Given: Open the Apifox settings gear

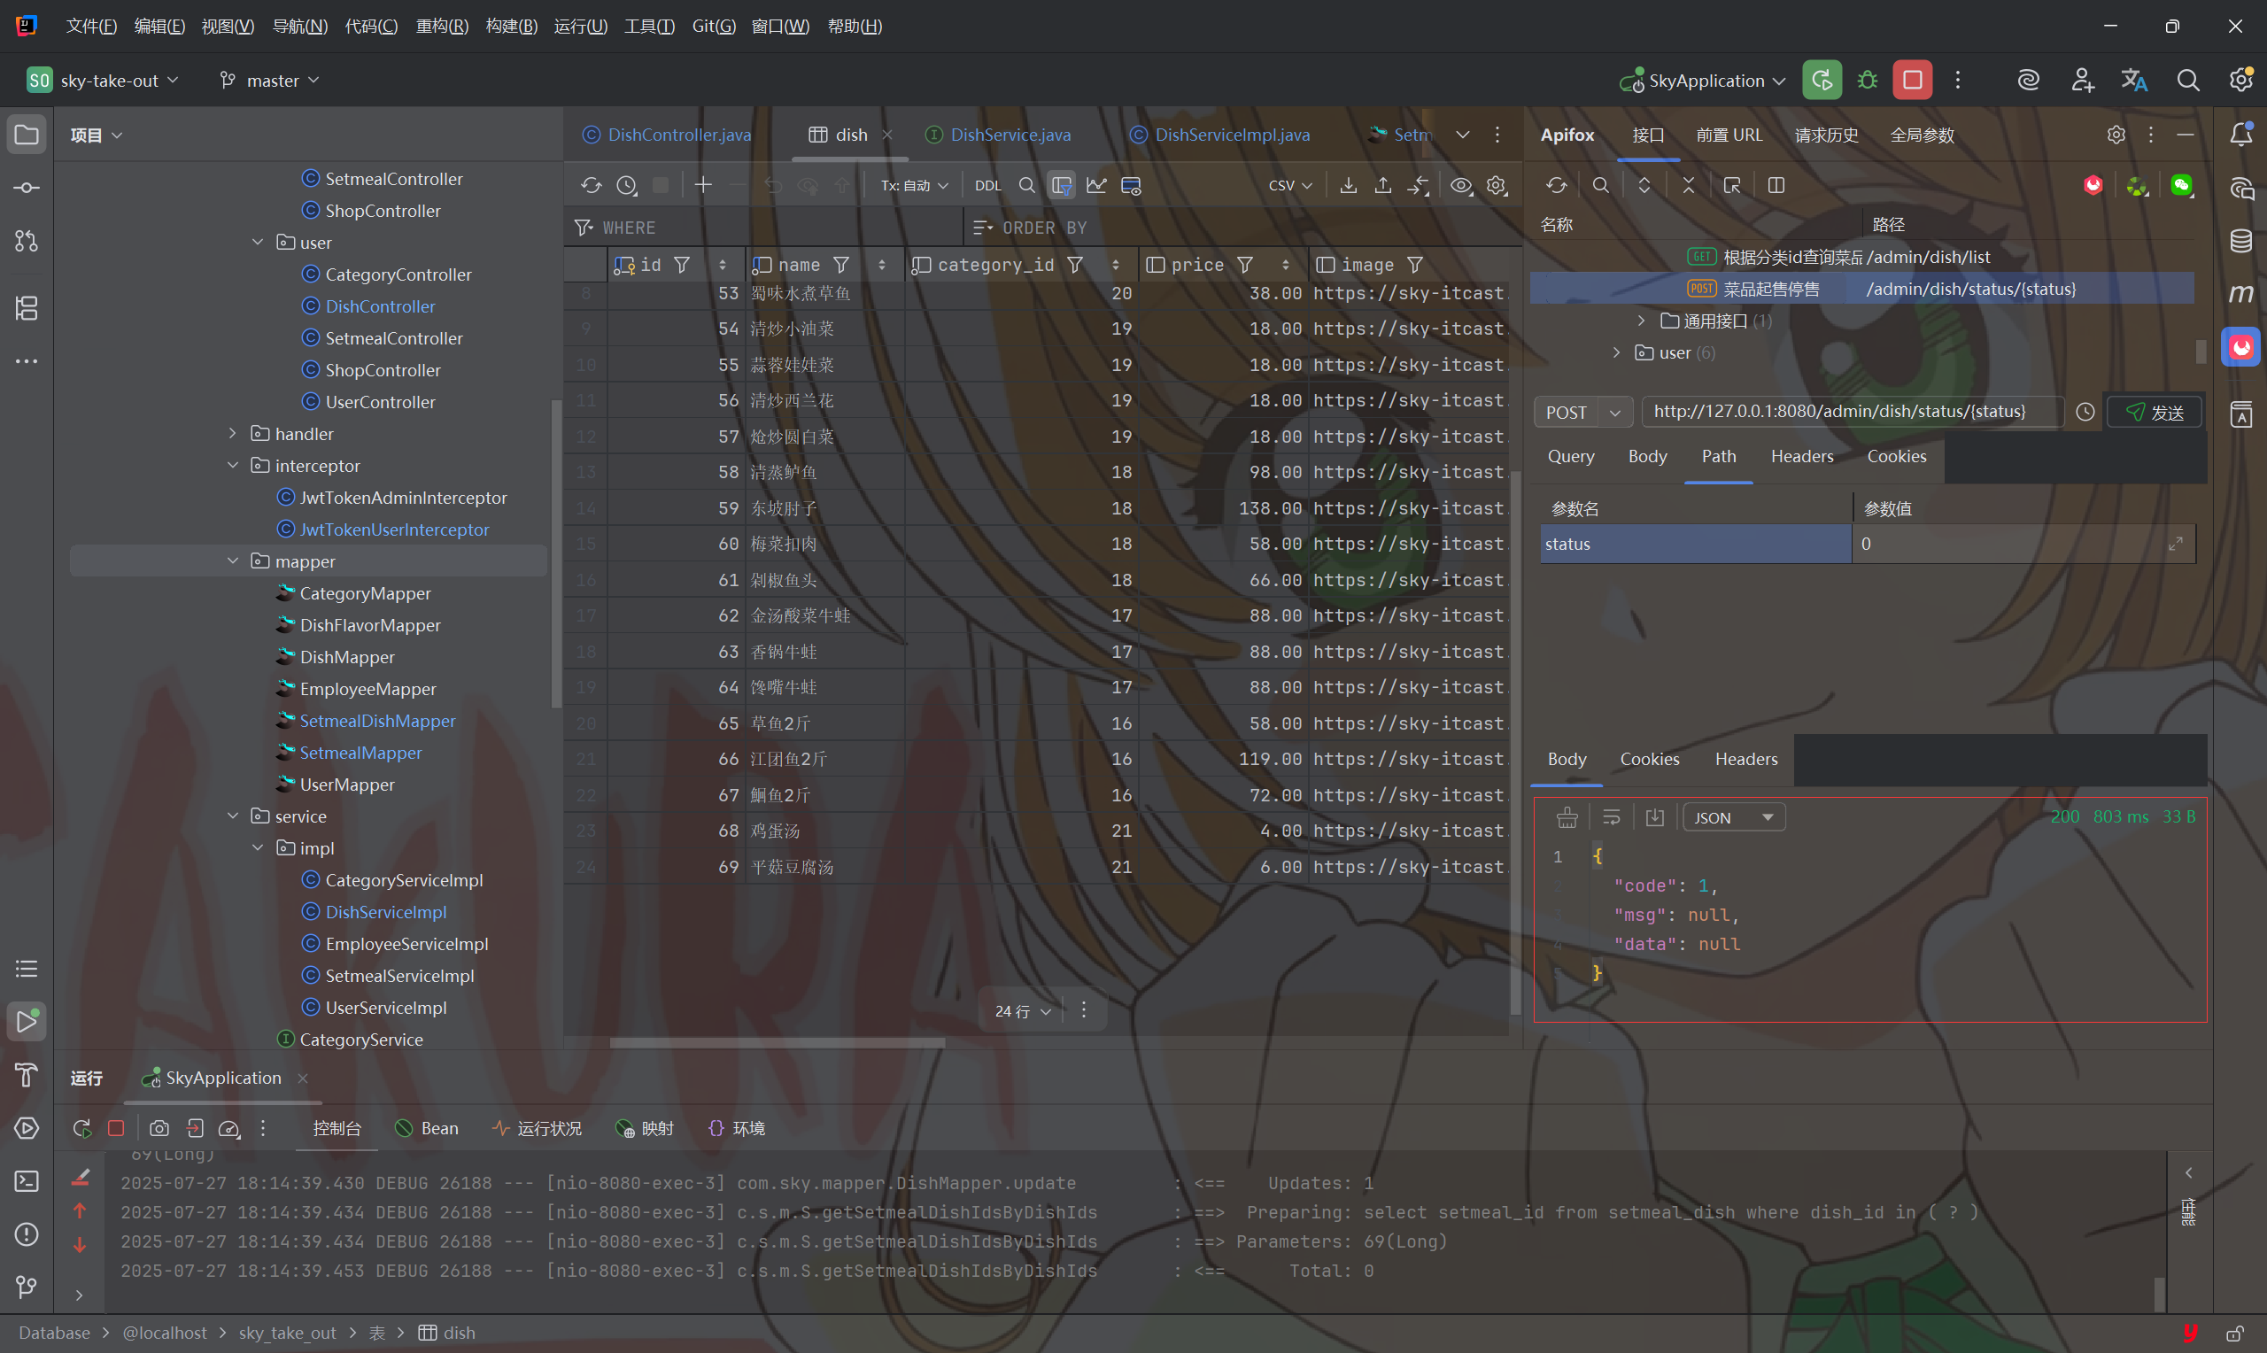Looking at the screenshot, I should pos(2116,135).
